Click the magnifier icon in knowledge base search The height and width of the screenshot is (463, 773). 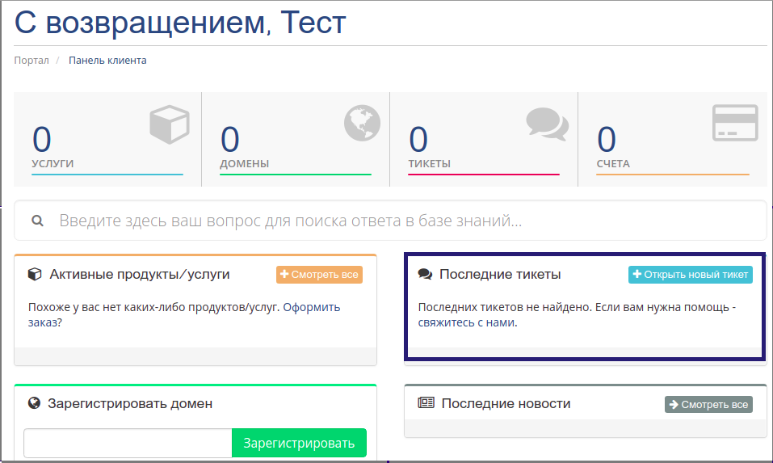click(x=37, y=221)
